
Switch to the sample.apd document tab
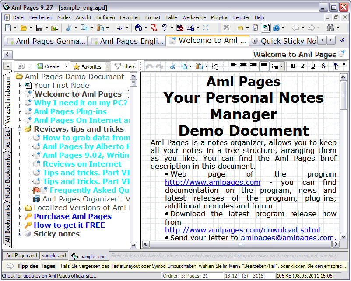[x=54, y=256]
